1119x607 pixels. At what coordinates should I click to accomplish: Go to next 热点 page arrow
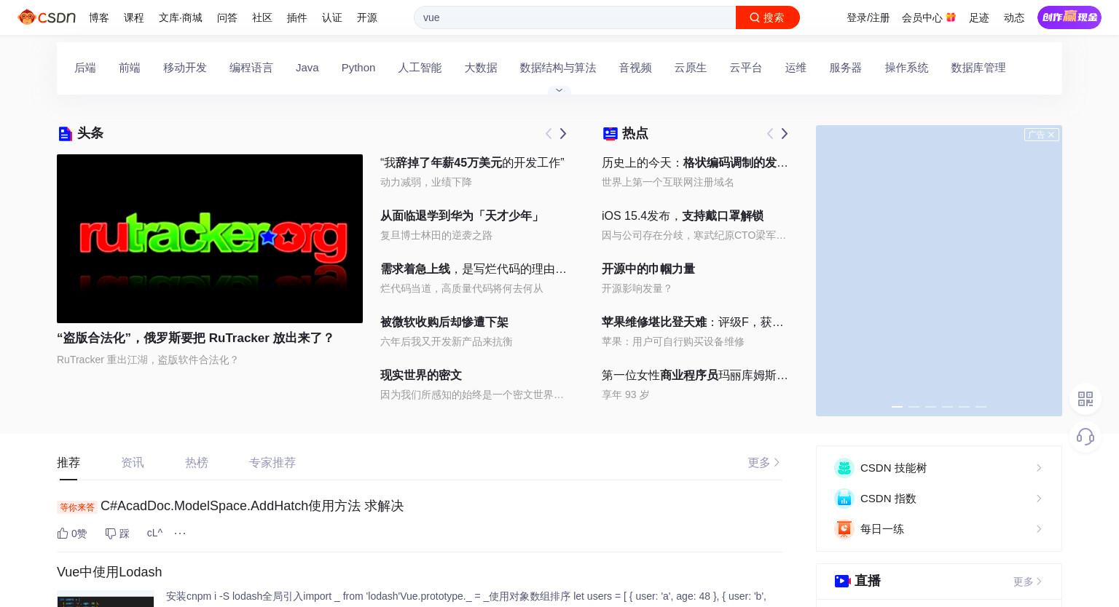click(x=785, y=133)
